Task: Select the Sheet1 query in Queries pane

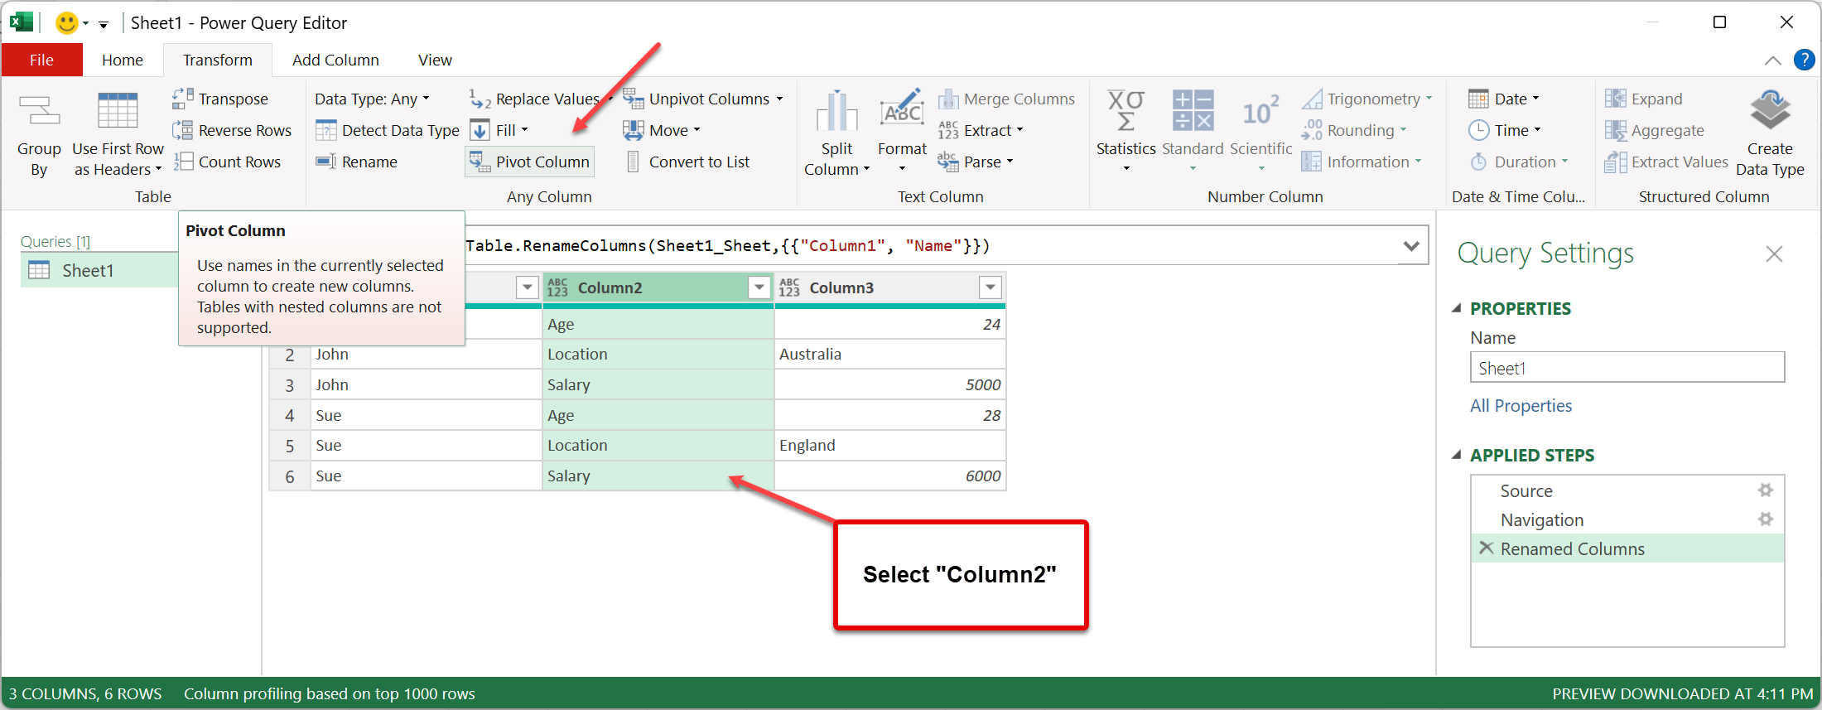Action: tap(99, 270)
